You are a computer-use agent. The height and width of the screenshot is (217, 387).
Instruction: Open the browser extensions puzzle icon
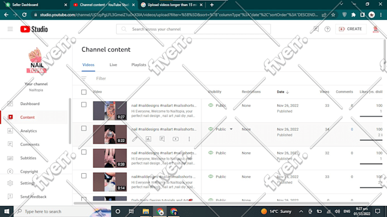pyautogui.click(x=353, y=15)
